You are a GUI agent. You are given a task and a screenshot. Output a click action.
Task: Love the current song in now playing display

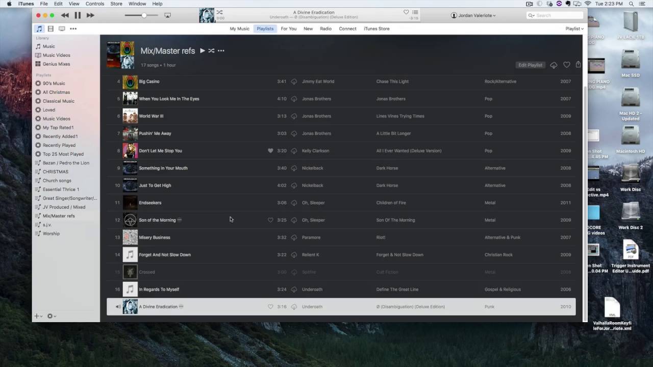(406, 12)
